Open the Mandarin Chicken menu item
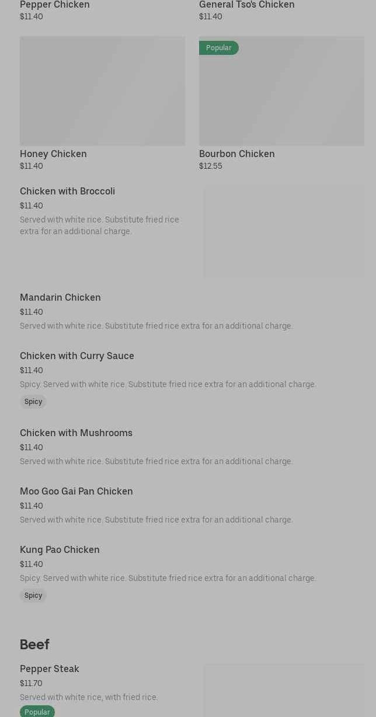376x717 pixels. pos(60,298)
